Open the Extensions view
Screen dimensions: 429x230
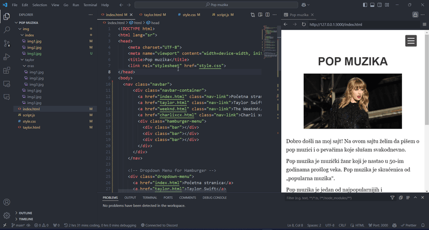click(7, 70)
